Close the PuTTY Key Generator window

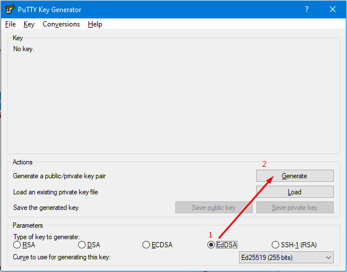coord(333,9)
